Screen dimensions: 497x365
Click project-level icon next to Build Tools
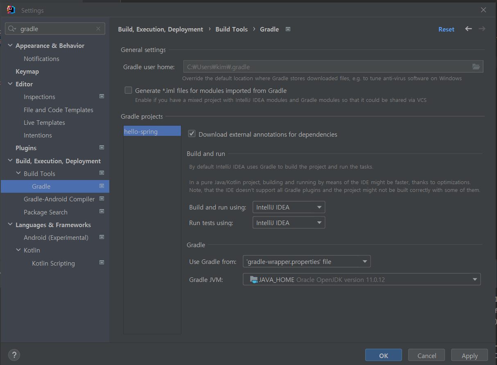click(x=102, y=173)
